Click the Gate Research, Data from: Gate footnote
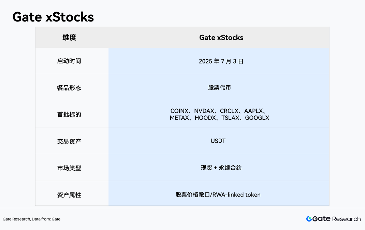 [x=31, y=219]
